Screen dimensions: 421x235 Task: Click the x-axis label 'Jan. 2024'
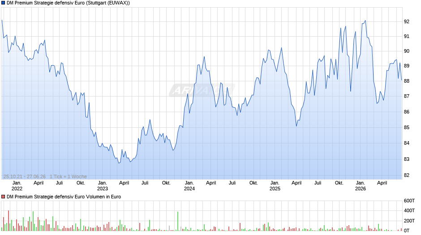189,186
